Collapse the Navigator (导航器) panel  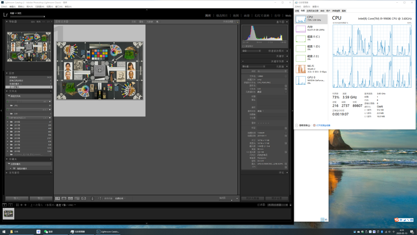pyautogui.click(x=7, y=22)
